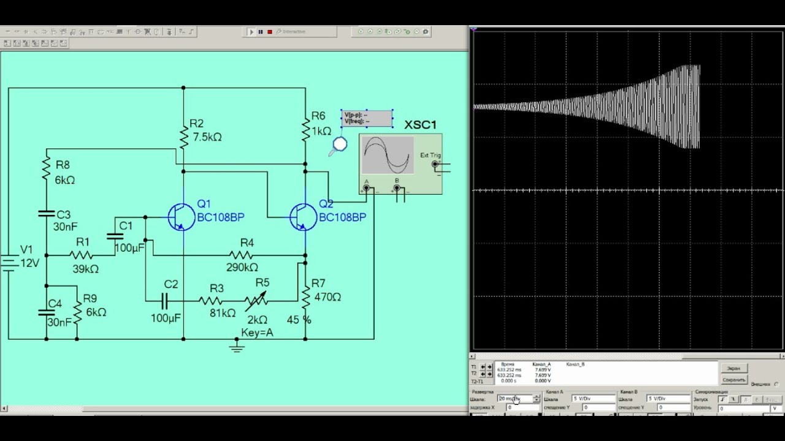Click the Channel A scale 5 V/Div field

click(592, 399)
